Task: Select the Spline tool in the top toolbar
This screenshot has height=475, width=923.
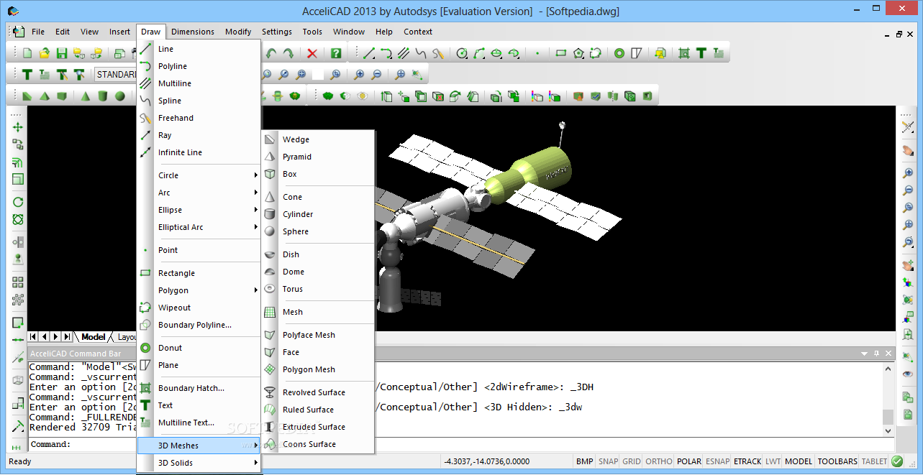Action: point(421,53)
